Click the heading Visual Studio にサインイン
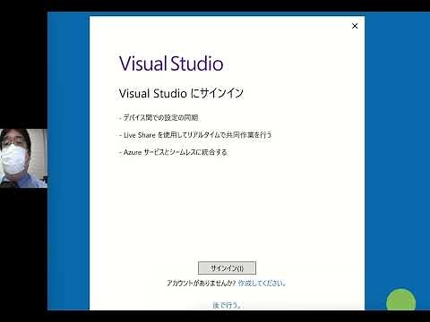 pos(181,93)
